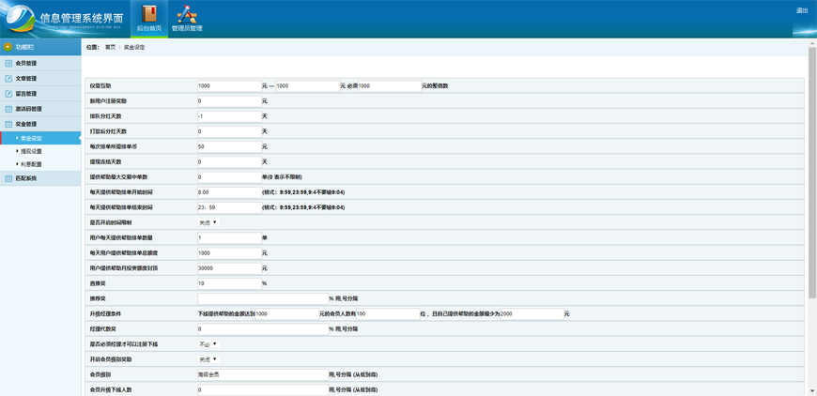Click the 退出 logout link
Viewport: 817px width, 396px height.
802,11
